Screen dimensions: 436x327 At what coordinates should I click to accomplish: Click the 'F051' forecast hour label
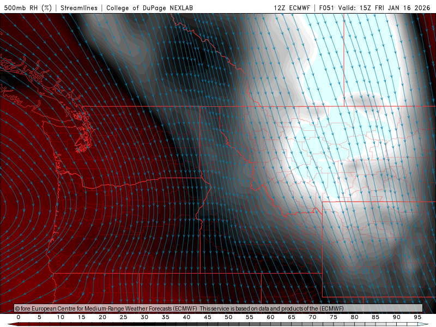pos(326,8)
